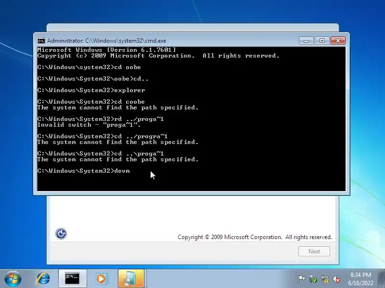This screenshot has width=385, height=288.
Task: Open the Action Center flag icon
Action: pos(301,279)
